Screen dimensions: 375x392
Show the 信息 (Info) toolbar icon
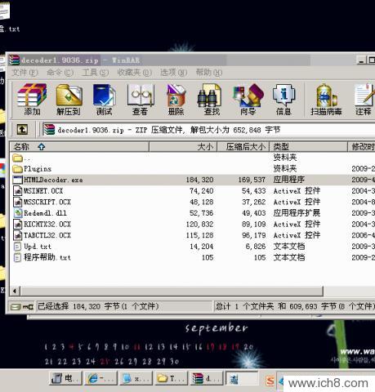(283, 100)
